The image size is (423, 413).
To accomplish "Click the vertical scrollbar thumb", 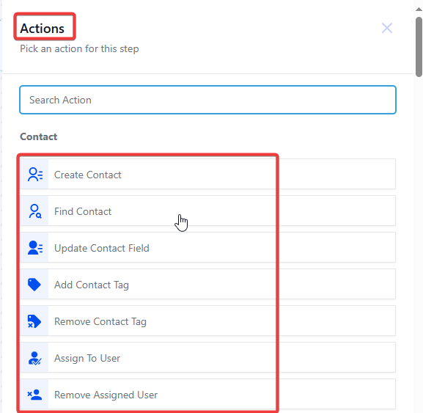I will (x=419, y=47).
